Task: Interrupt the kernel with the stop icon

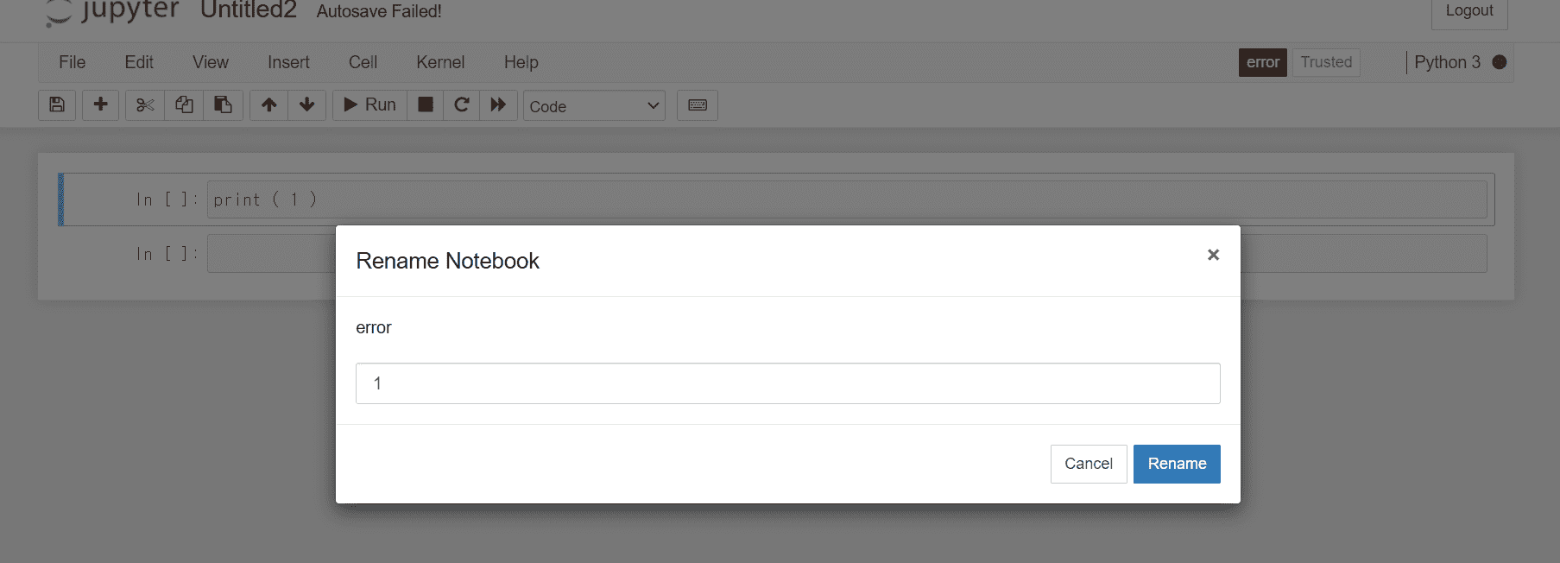Action: [x=426, y=105]
